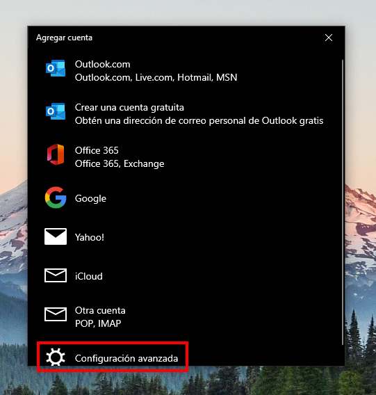This screenshot has height=395, width=376.
Task: Select the Office 365 logo icon
Action: [x=56, y=154]
